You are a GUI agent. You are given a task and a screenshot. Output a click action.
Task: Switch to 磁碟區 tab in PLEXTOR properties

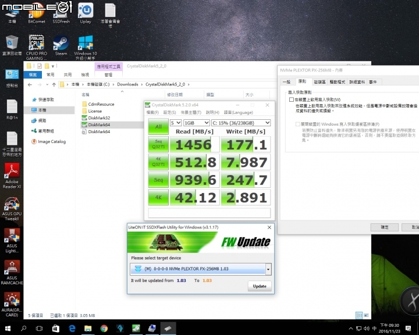point(320,82)
